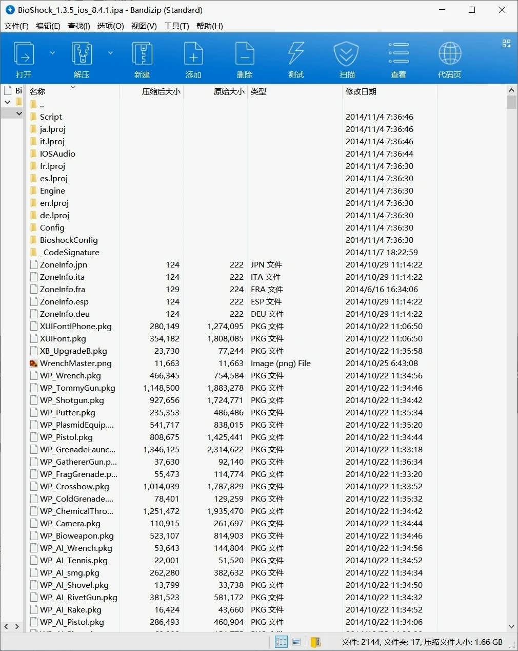Image resolution: width=518 pixels, height=651 pixels.
Task: Switch to details list view in status bar
Action: coord(281,642)
